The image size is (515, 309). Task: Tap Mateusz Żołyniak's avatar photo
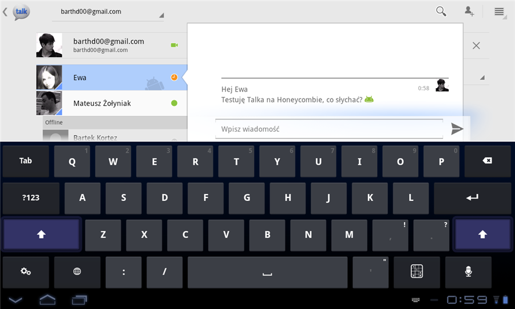pyautogui.click(x=49, y=103)
